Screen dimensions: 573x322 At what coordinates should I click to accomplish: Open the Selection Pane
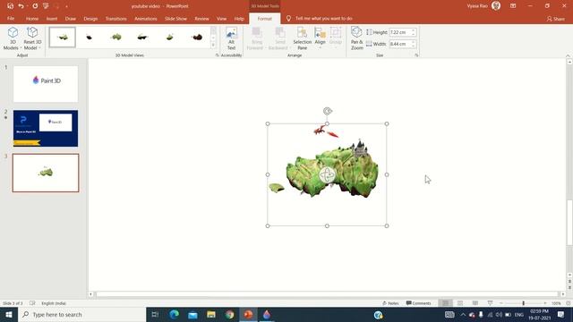tap(302, 38)
